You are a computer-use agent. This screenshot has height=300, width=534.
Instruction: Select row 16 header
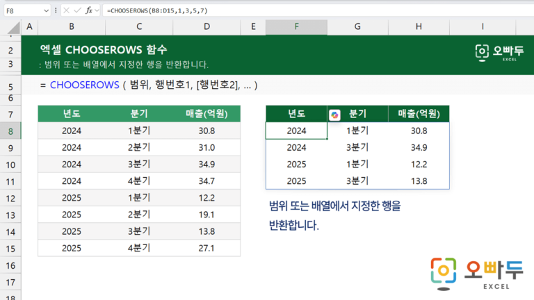[x=10, y=266]
